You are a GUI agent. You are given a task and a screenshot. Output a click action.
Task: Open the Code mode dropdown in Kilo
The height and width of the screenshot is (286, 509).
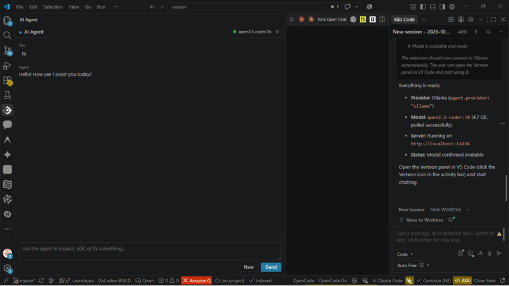pos(405,254)
